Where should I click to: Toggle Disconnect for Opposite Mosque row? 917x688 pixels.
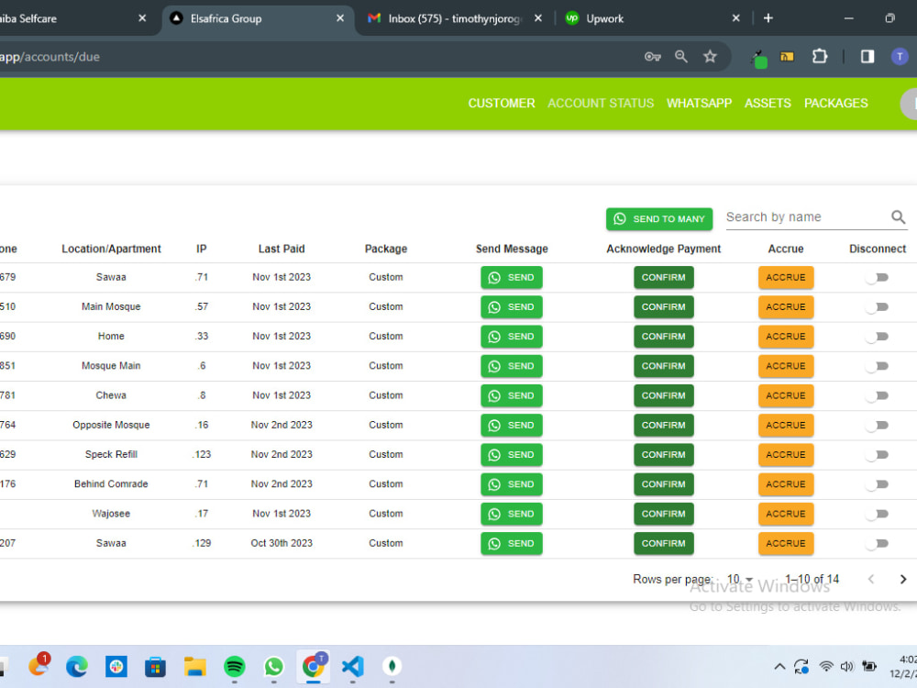pyautogui.click(x=878, y=426)
